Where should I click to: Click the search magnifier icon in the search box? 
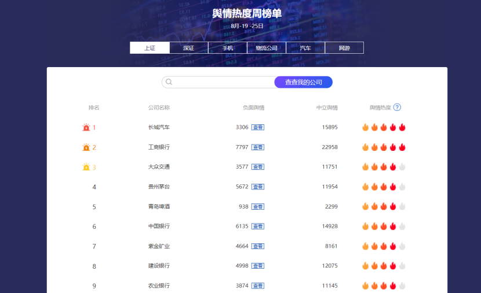pos(169,81)
